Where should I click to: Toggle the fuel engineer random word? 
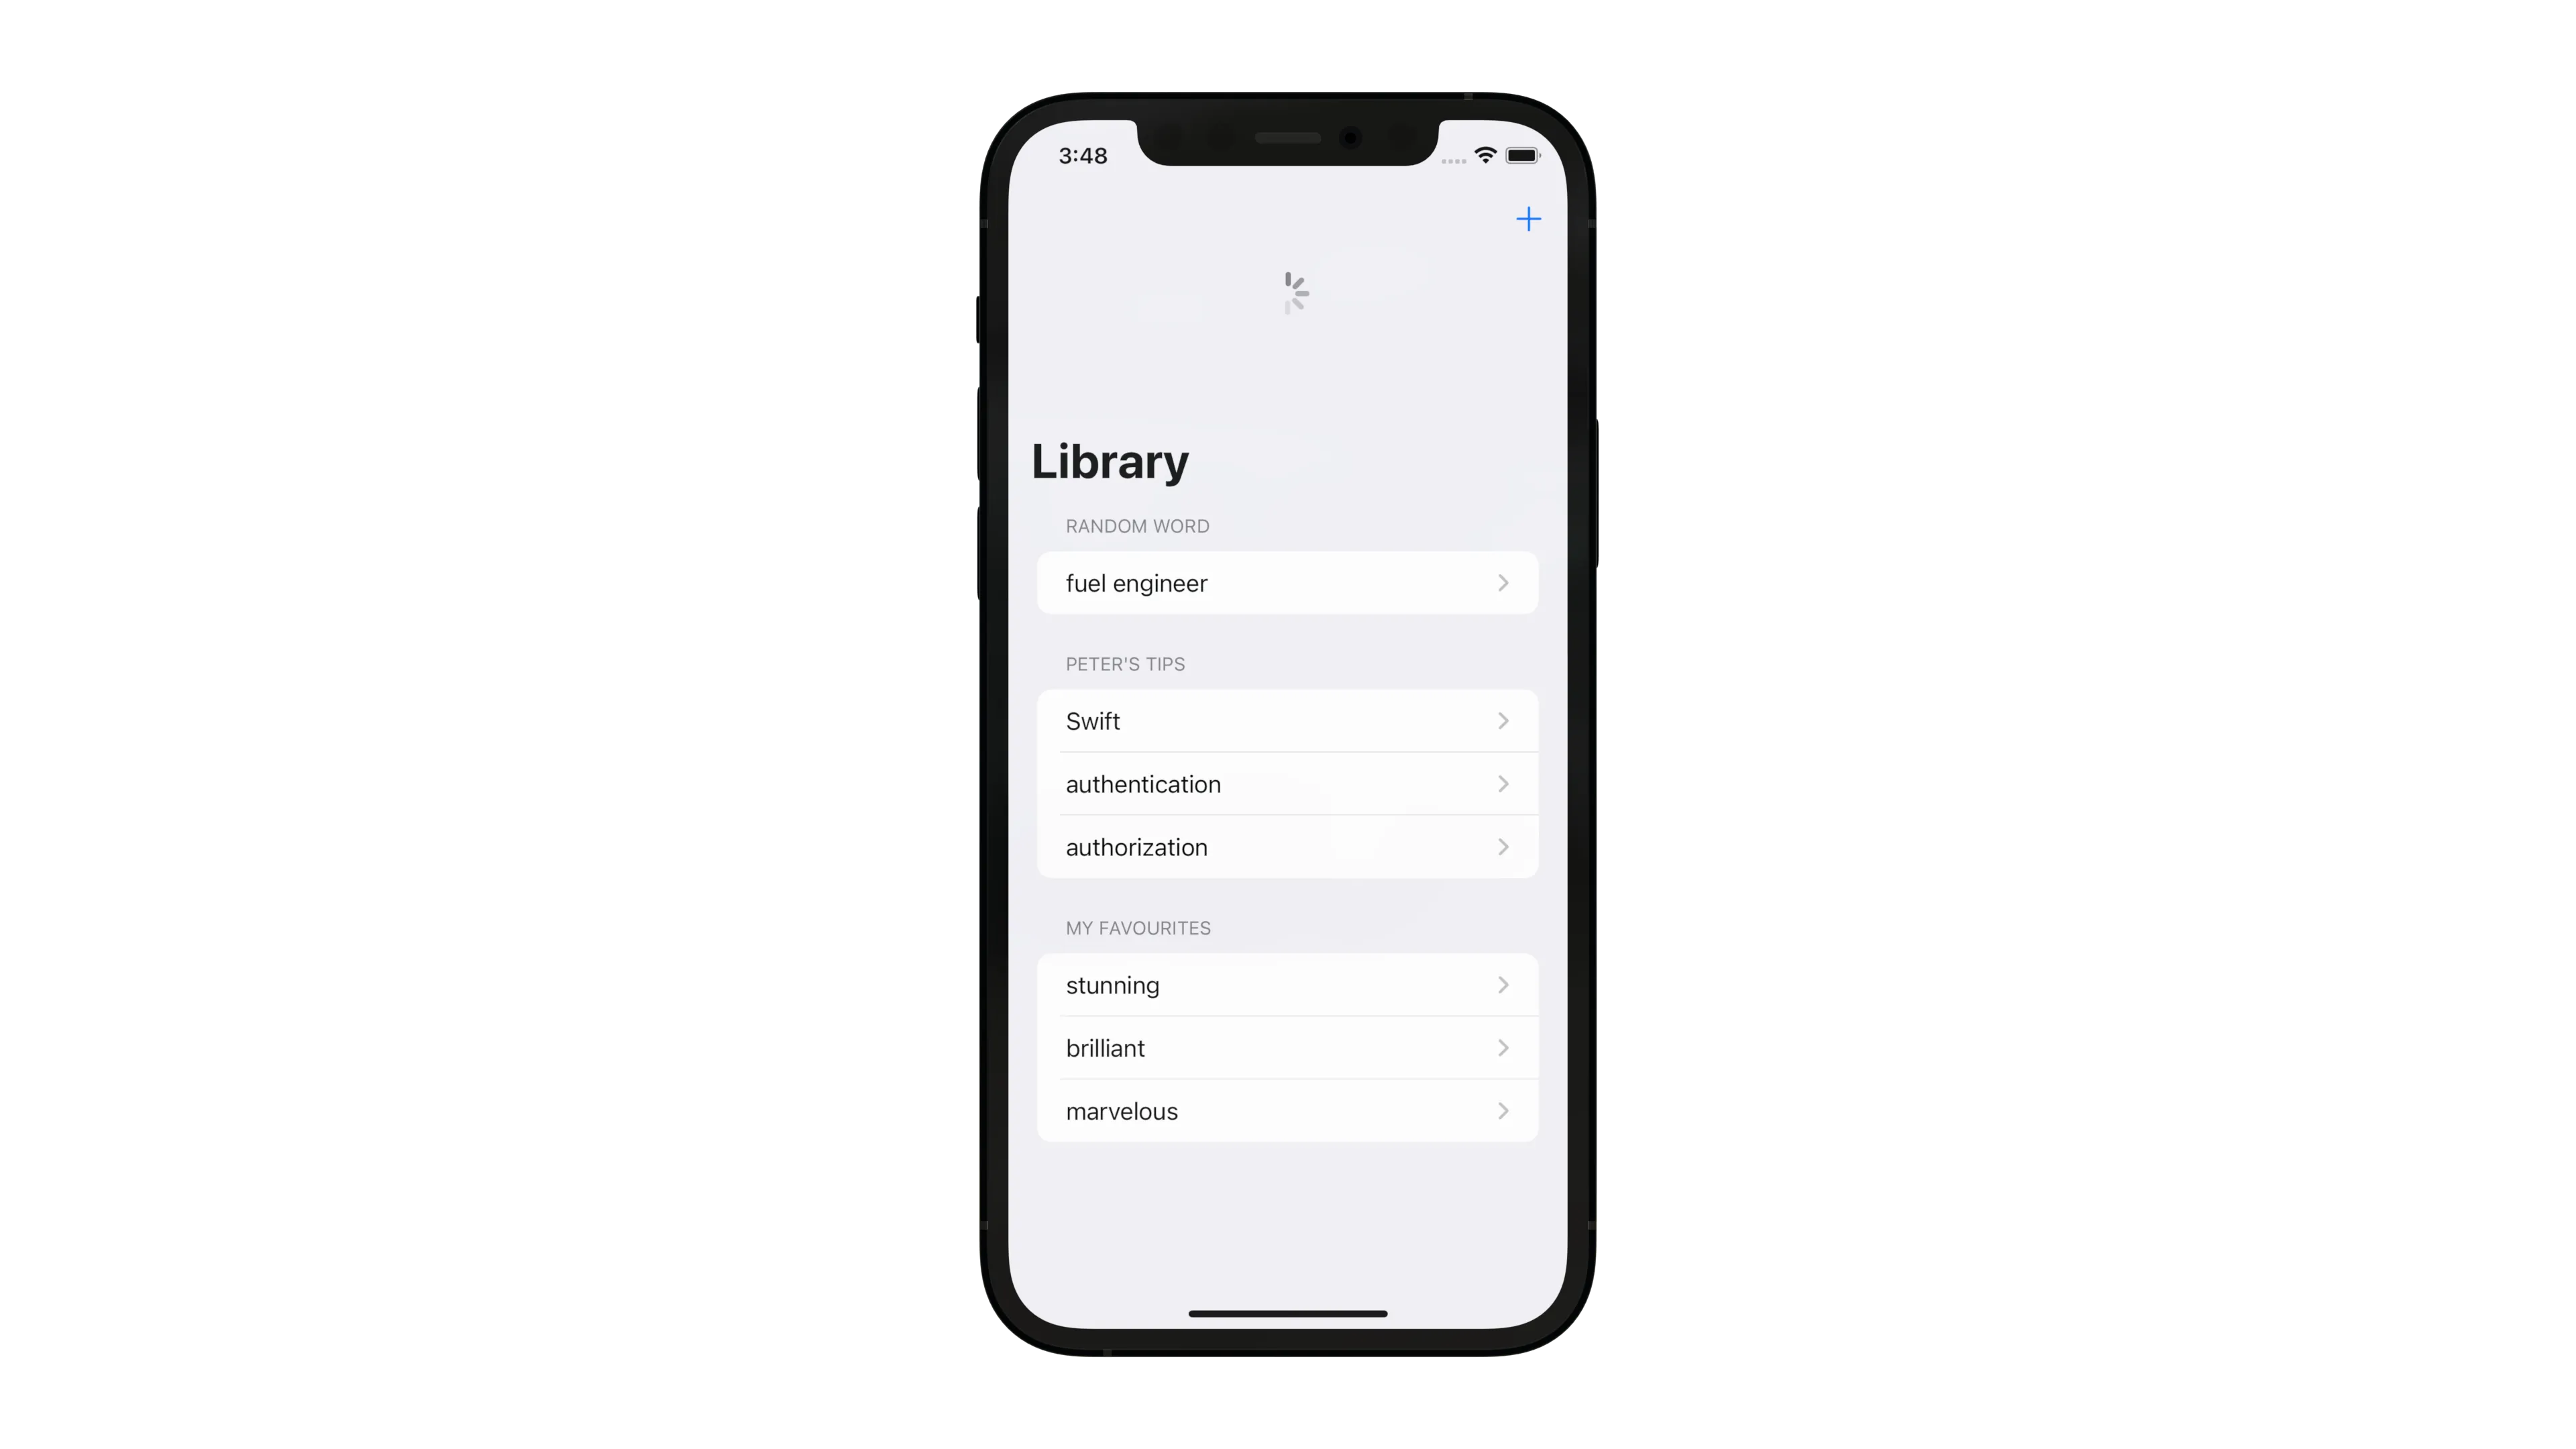pyautogui.click(x=1288, y=582)
